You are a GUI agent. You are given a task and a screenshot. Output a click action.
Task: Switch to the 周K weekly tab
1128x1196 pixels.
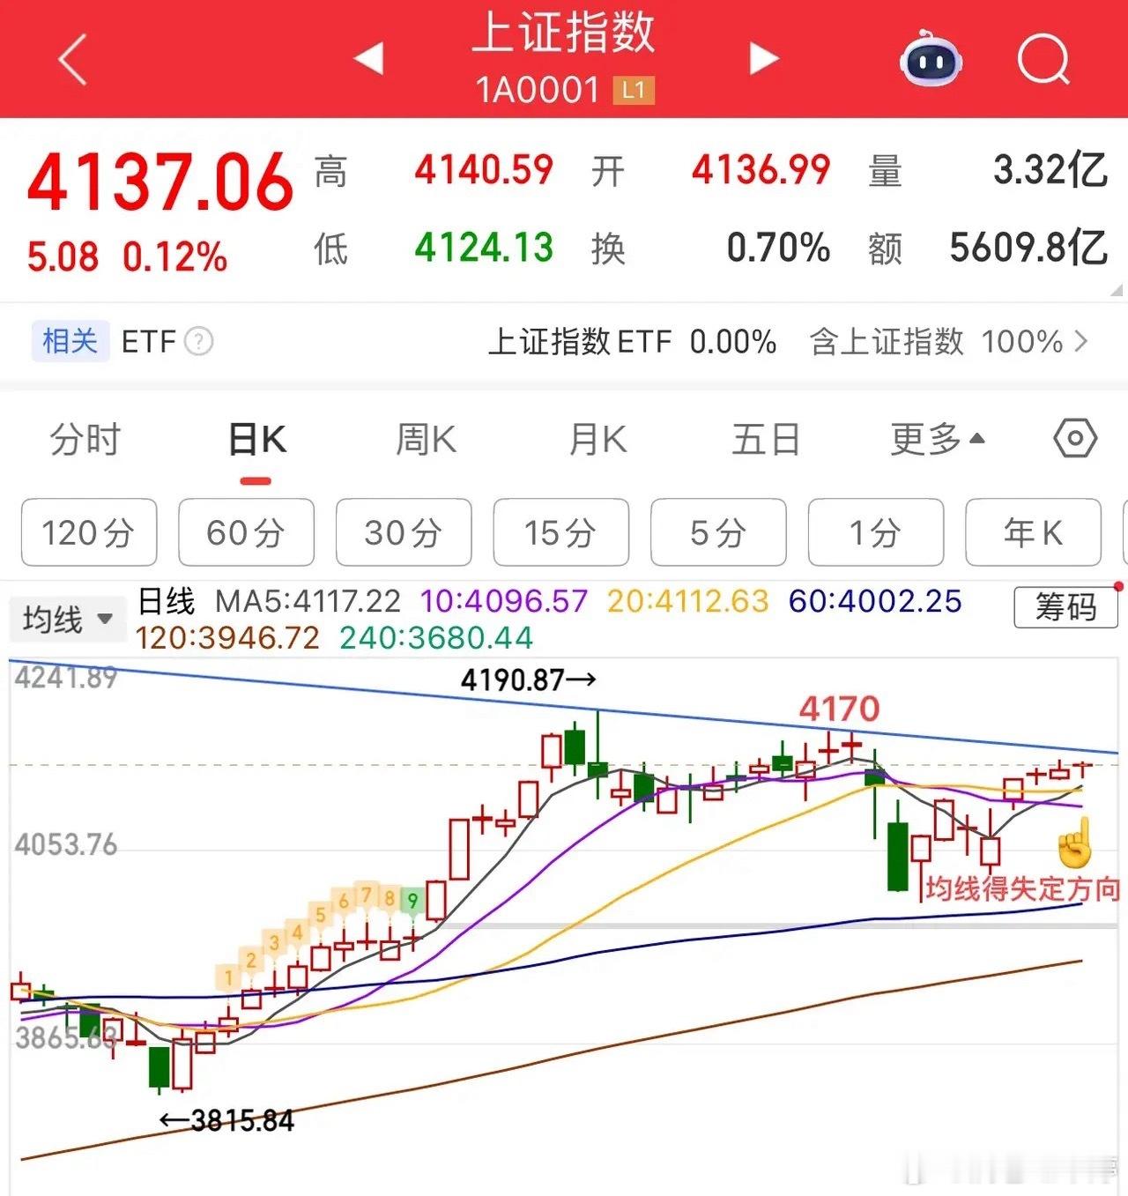426,440
